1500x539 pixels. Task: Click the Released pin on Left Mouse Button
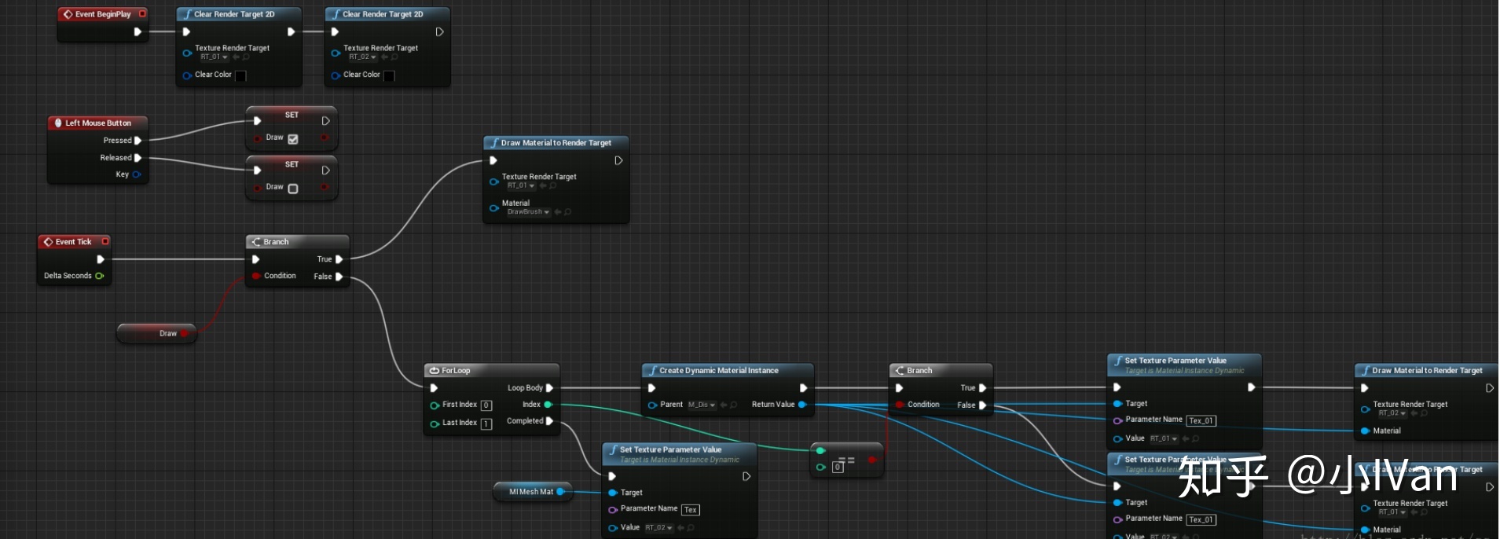click(x=138, y=158)
